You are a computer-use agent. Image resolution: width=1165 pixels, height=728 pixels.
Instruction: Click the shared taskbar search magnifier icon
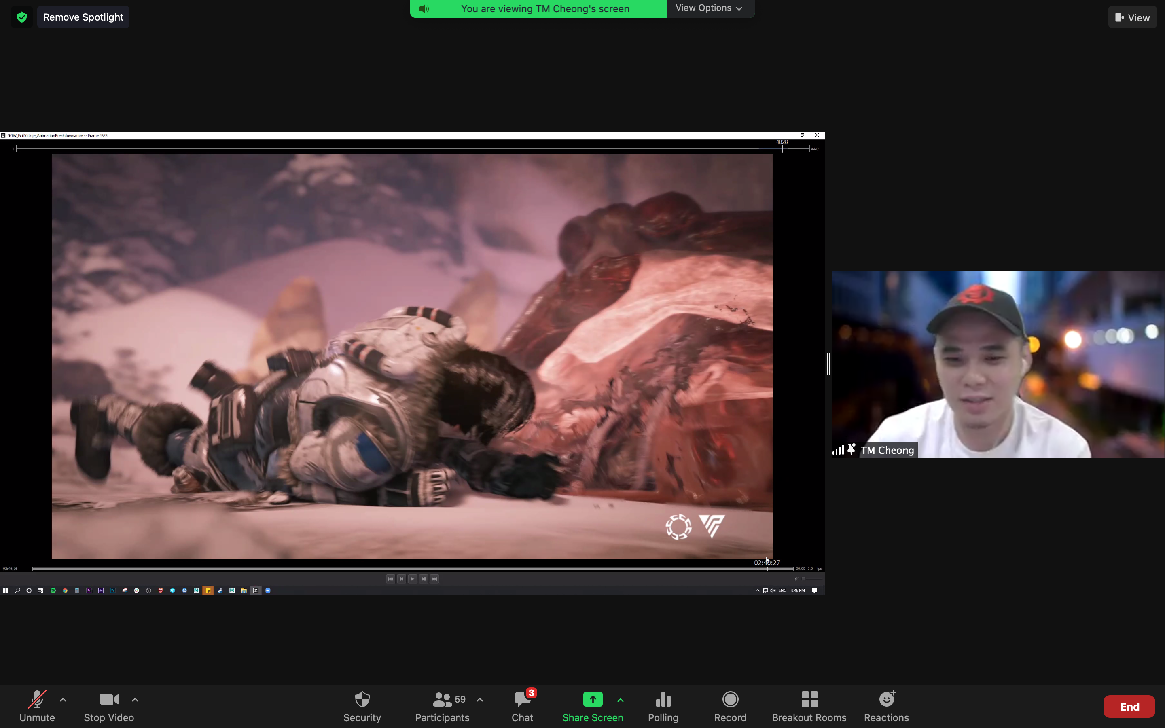(17, 591)
